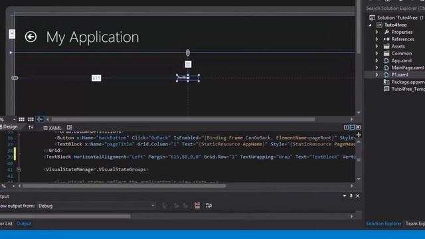425x239 pixels.
Task: Toggle snap to snaplines crosshair icon
Action: (40, 119)
